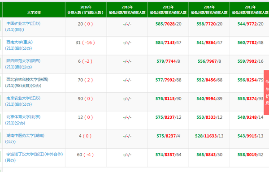This screenshot has height=172, width=269.
Task: Click the 2015年 最低分数 column header
Action: (168, 10)
